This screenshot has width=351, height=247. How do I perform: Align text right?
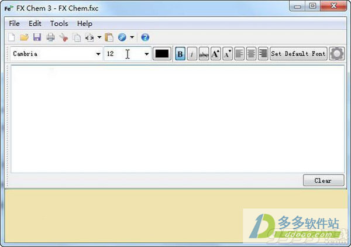click(x=263, y=54)
